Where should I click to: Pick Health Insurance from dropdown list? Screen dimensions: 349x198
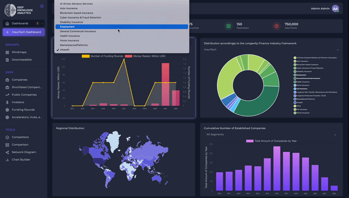pyautogui.click(x=122, y=36)
